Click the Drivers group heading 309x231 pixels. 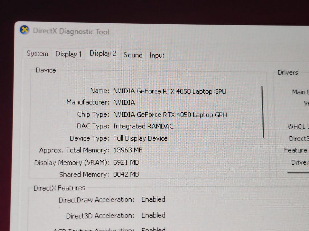pyautogui.click(x=288, y=73)
